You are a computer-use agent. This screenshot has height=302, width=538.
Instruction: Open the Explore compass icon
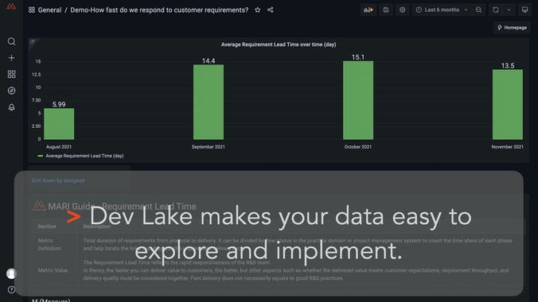11,91
